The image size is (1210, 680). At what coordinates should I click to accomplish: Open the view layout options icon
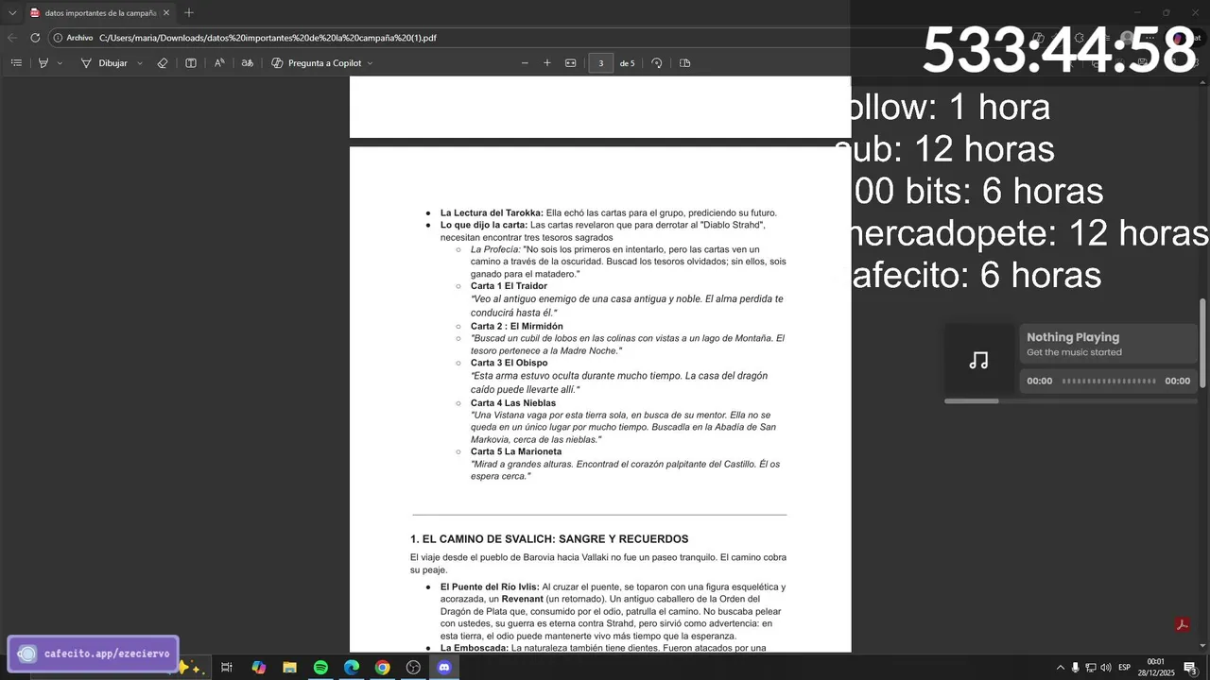tap(191, 63)
